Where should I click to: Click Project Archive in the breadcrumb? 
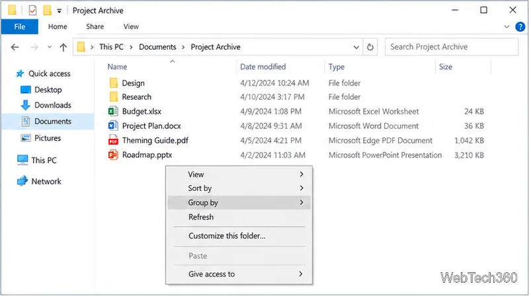point(216,47)
